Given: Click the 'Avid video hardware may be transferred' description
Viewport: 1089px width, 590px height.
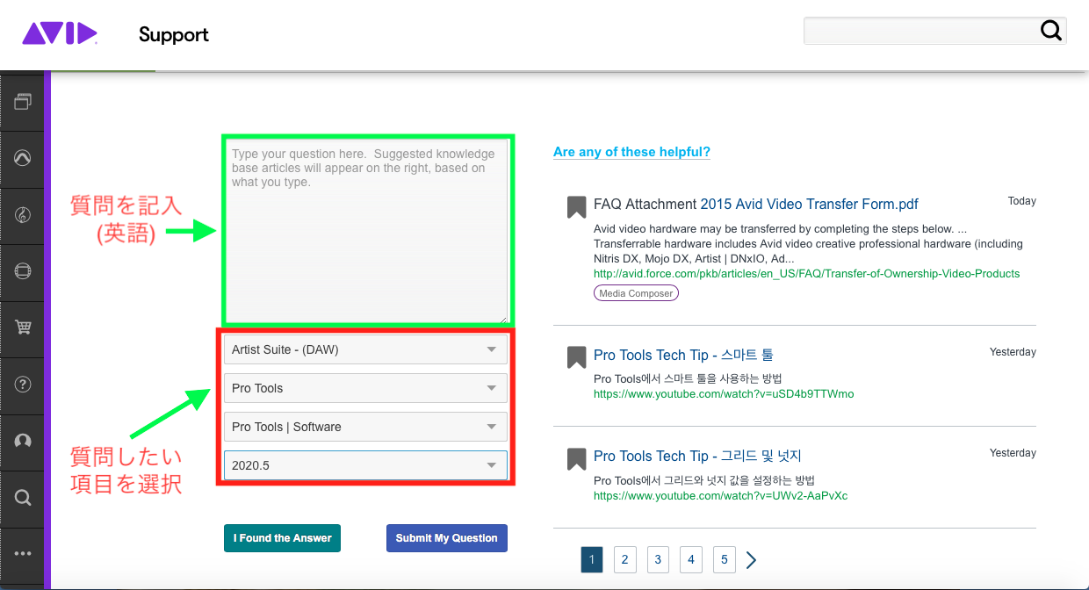Looking at the screenshot, I should (x=808, y=243).
